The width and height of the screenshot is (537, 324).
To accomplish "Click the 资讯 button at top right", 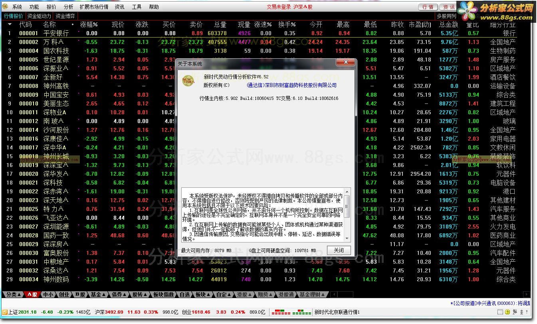I will [448, 7].
